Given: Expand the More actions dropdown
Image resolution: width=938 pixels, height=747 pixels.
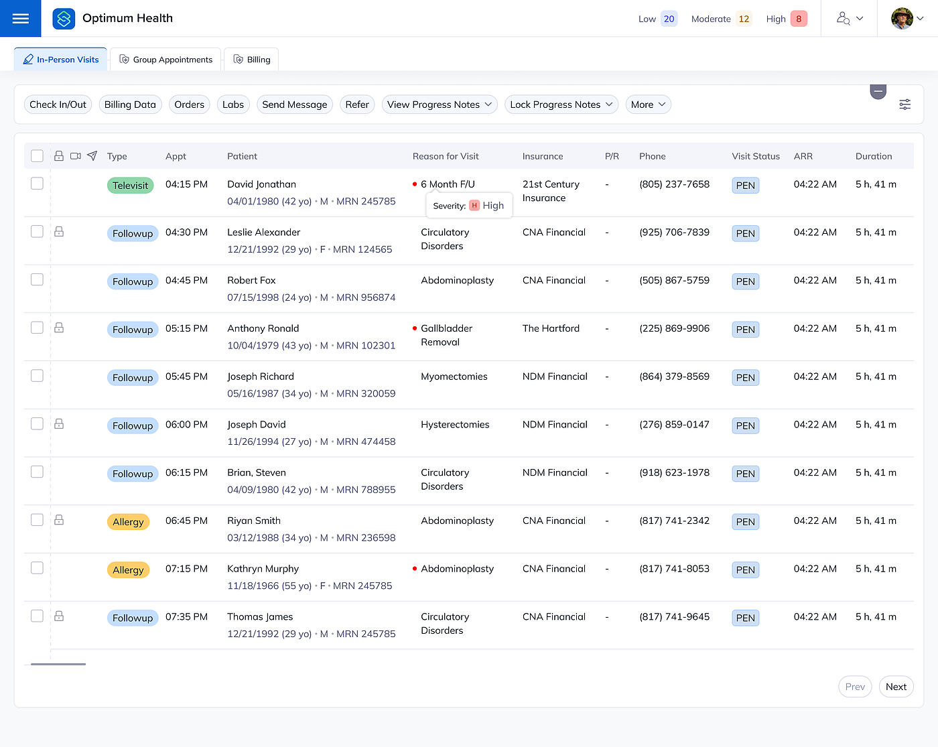Looking at the screenshot, I should (x=648, y=105).
